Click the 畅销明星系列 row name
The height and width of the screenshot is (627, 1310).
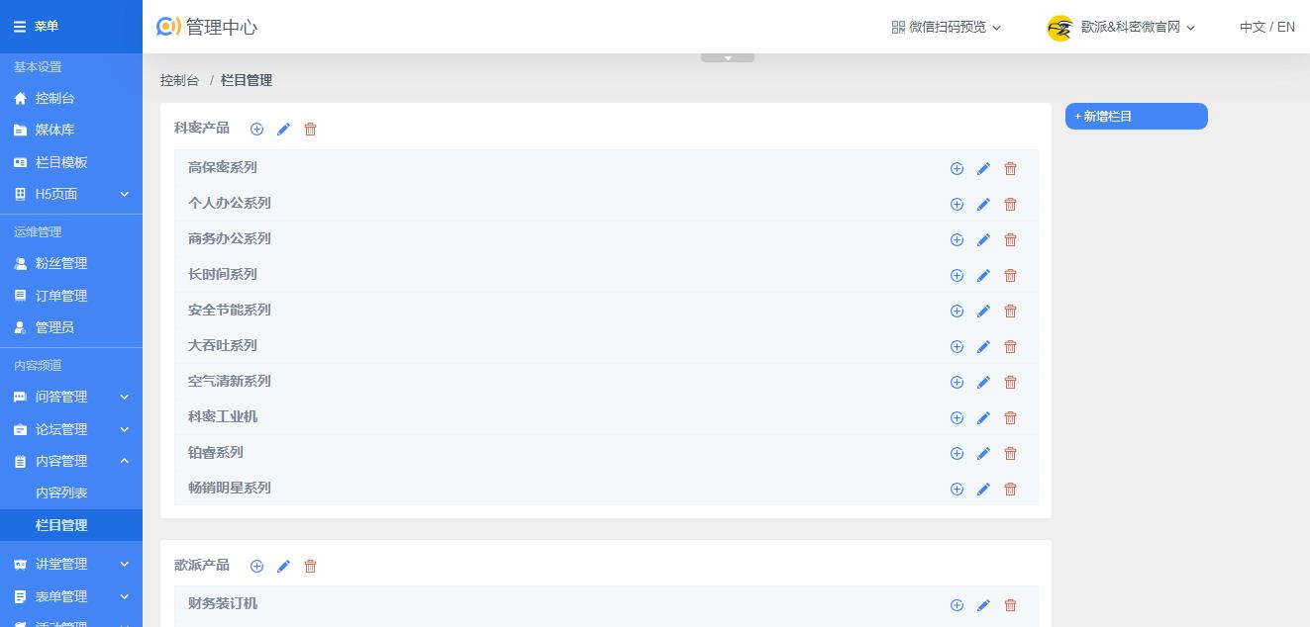point(230,489)
